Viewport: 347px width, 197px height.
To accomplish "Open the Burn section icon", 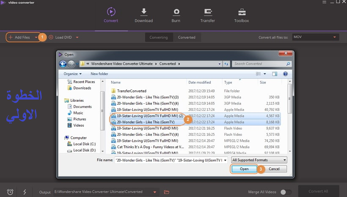I will (x=176, y=12).
